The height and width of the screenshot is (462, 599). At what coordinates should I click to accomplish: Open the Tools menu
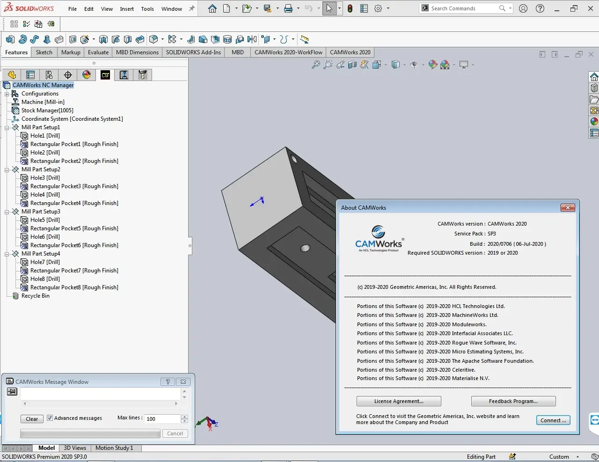(147, 8)
